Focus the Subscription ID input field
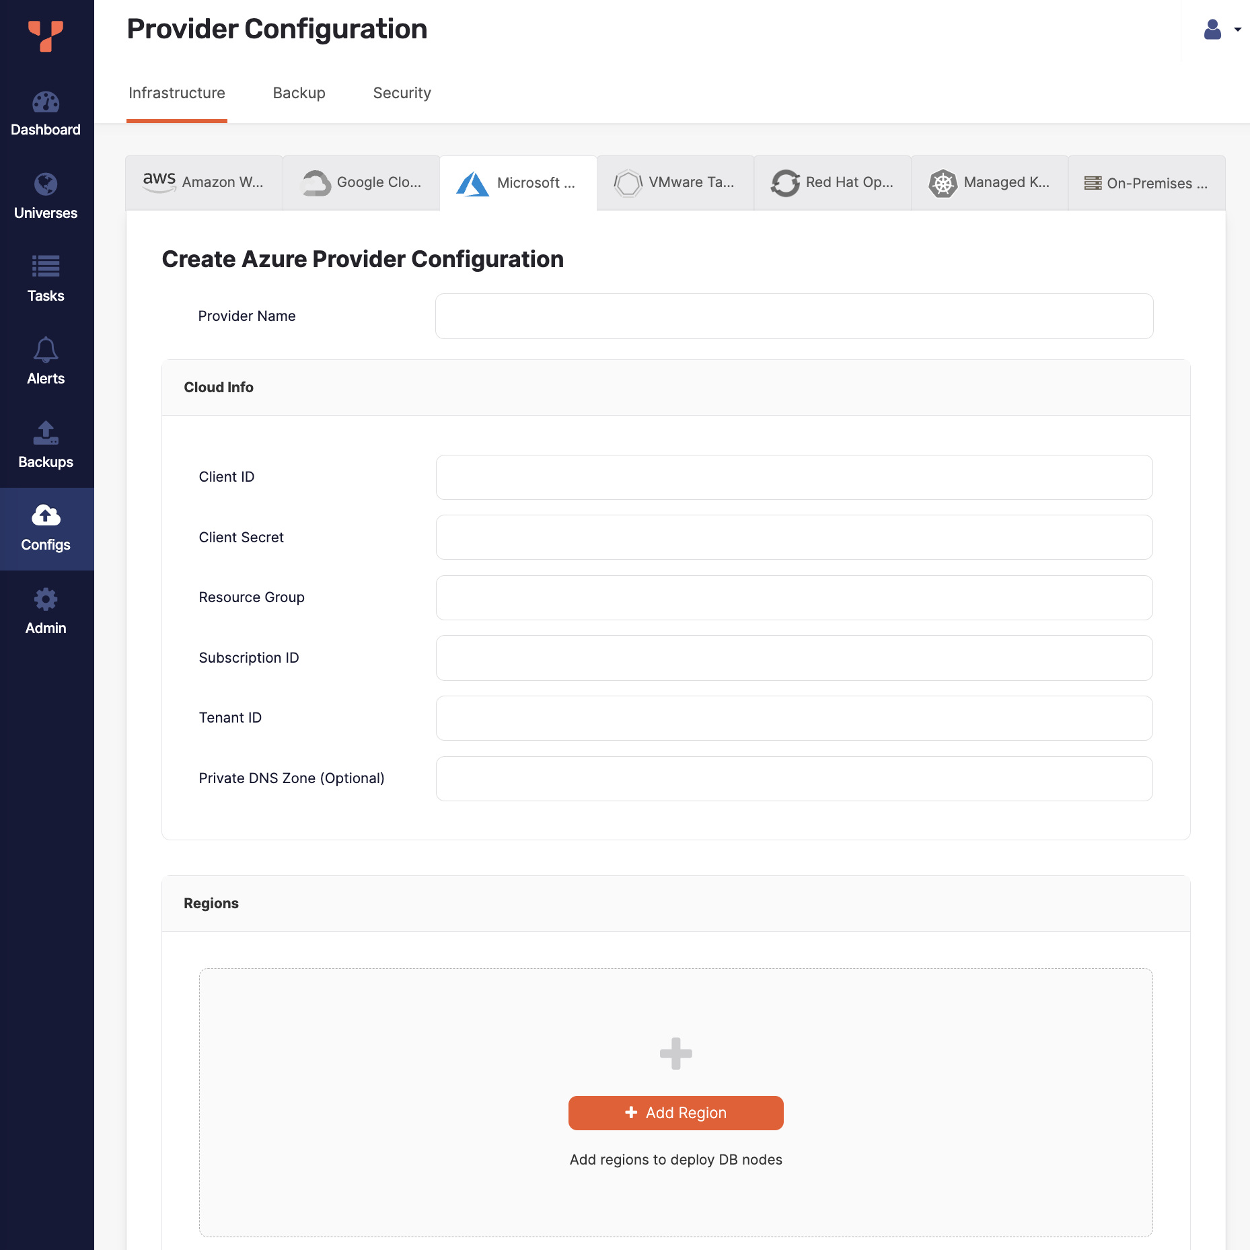This screenshot has width=1250, height=1250. (x=795, y=658)
